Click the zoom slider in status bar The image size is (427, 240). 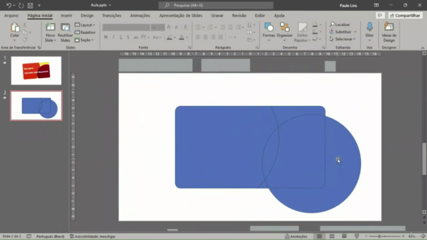click(x=385, y=236)
